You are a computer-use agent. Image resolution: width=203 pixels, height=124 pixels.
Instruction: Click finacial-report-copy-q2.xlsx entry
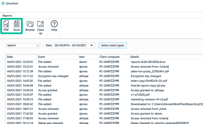click(x=148, y=85)
